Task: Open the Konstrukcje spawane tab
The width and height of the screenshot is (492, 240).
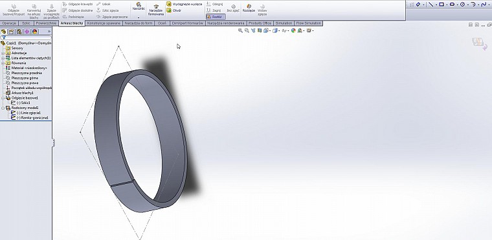Action: [104, 23]
